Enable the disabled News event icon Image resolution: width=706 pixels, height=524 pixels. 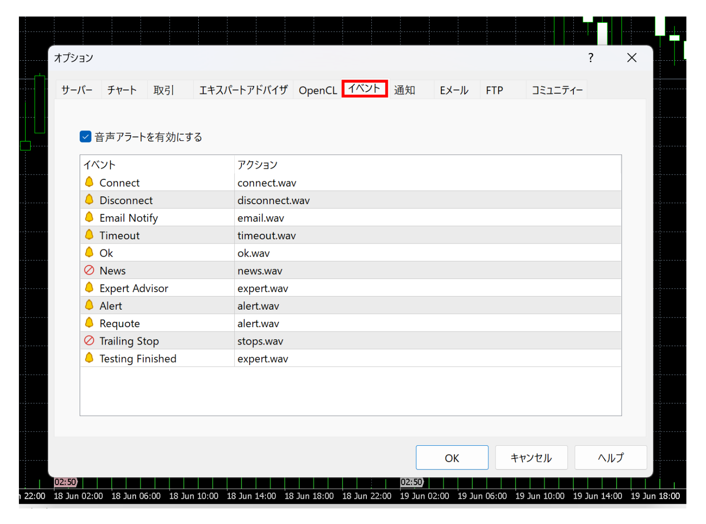pyautogui.click(x=89, y=270)
